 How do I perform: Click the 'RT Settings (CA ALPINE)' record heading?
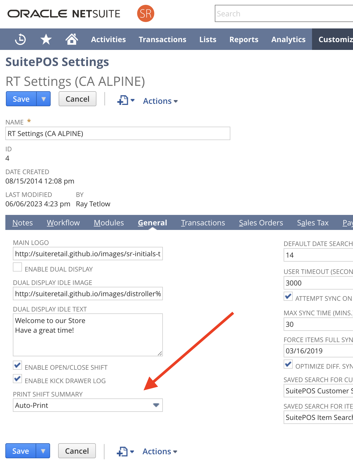75,81
